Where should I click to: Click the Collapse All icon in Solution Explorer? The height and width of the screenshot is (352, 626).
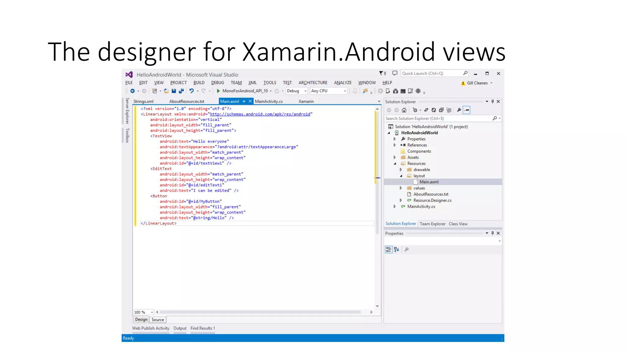[441, 110]
